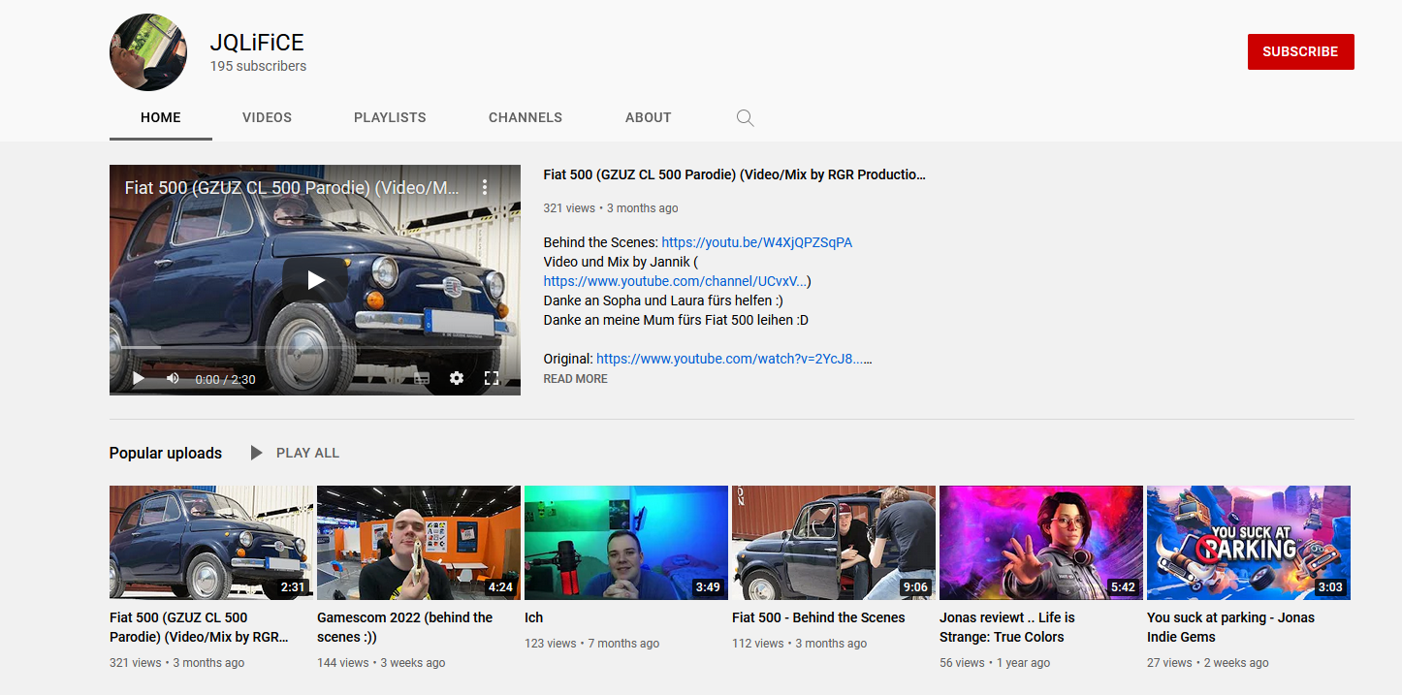Click '112 views • 3 months ago' text
Viewport: 1402px width, 695px height.
coord(800,644)
